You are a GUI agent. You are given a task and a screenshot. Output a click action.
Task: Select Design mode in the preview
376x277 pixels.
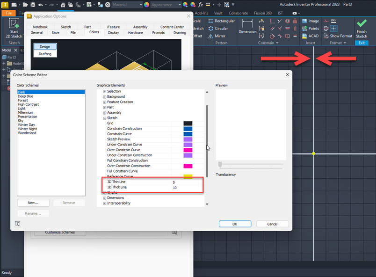[x=44, y=46]
